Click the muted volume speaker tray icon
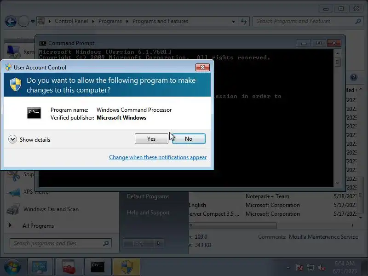Image resolution: width=368 pixels, height=276 pixels. 321,267
